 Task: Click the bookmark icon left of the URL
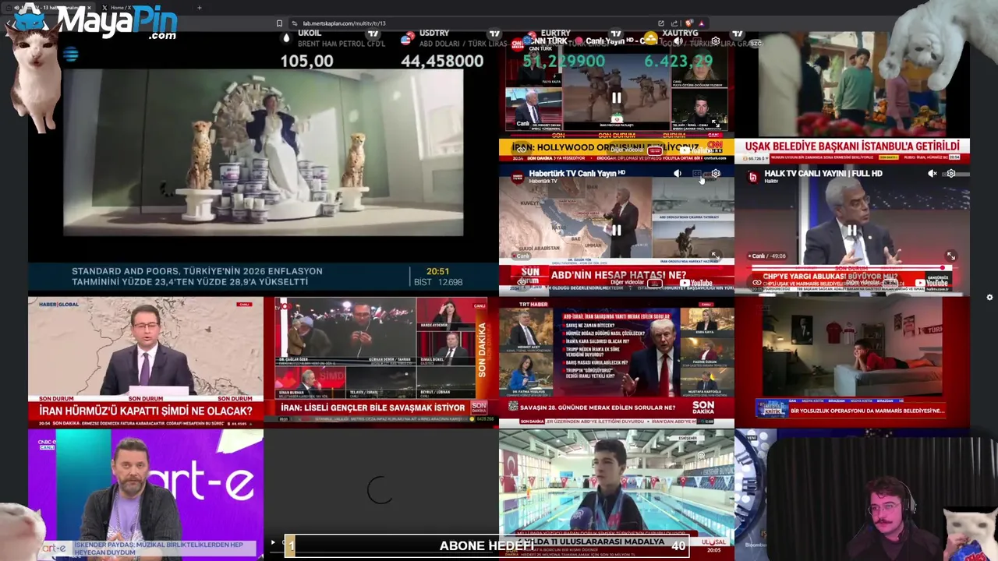[279, 23]
